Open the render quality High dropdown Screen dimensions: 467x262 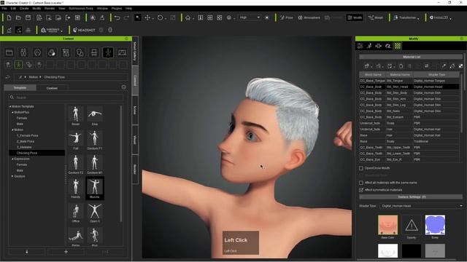250,17
